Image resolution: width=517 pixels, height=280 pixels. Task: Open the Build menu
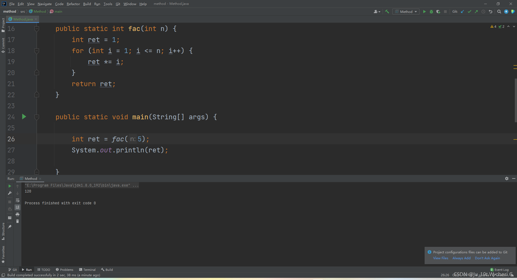click(87, 4)
